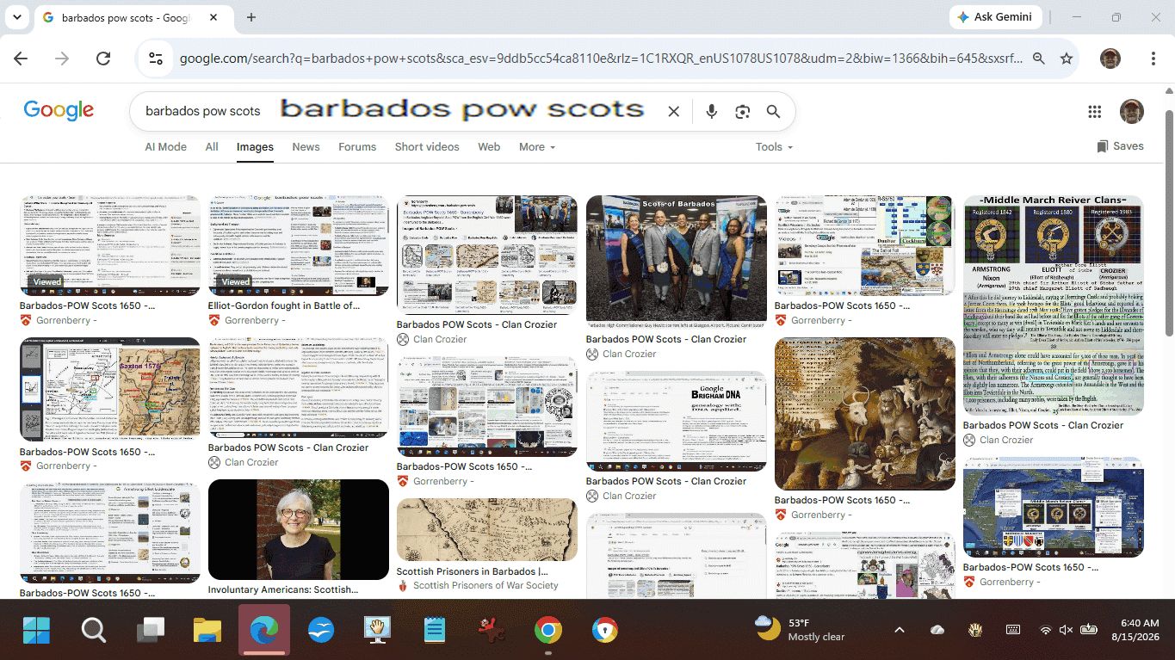Open the Forums tab
Image resolution: width=1175 pixels, height=660 pixels.
tap(357, 147)
